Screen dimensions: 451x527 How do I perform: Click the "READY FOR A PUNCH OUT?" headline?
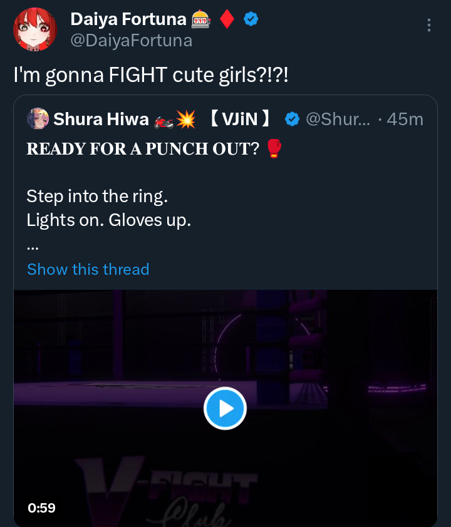click(143, 149)
